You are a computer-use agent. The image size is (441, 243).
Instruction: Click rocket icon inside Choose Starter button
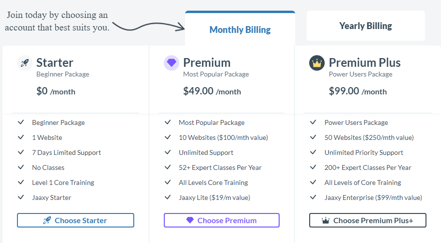pyautogui.click(x=47, y=221)
